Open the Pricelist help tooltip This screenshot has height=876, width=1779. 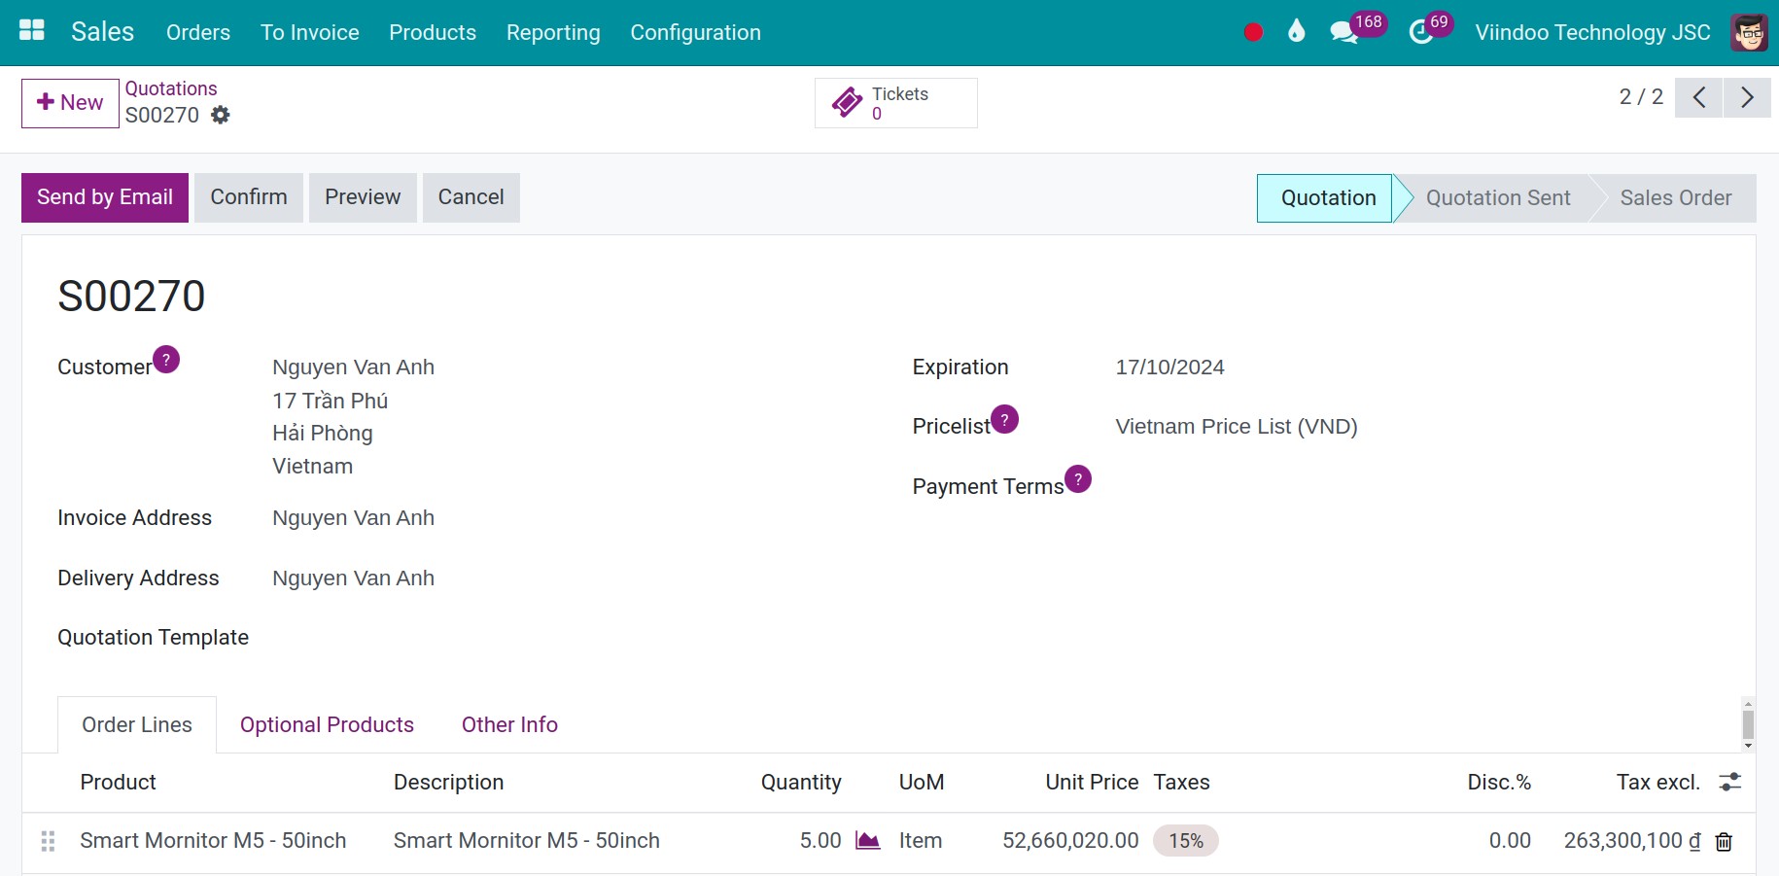coord(1005,418)
